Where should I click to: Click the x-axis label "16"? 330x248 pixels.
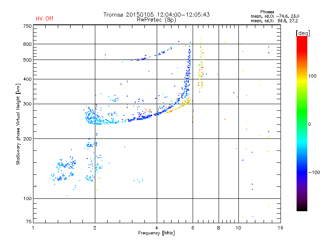coord(280,228)
